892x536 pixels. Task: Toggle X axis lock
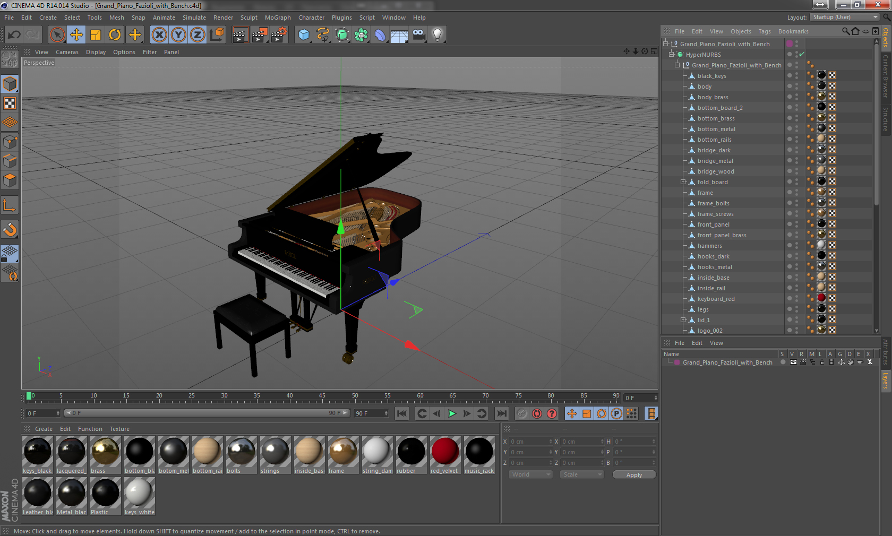(159, 35)
